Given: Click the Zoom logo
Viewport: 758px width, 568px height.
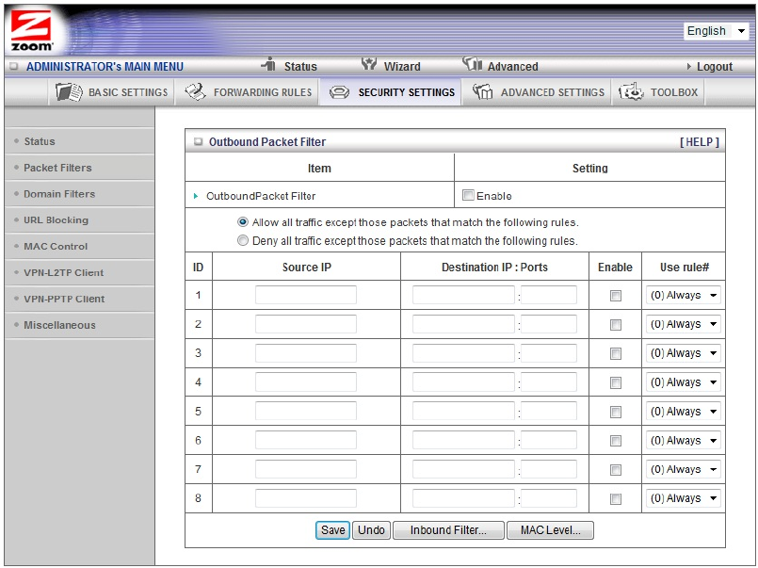Looking at the screenshot, I should pos(31,31).
